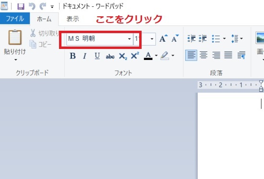Screen dimensions: 264x179
Task: Save the document with the floppy disk icon
Action: [21, 7]
